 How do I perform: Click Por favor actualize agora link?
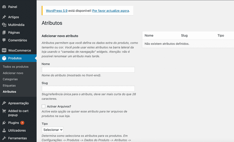(x=111, y=11)
